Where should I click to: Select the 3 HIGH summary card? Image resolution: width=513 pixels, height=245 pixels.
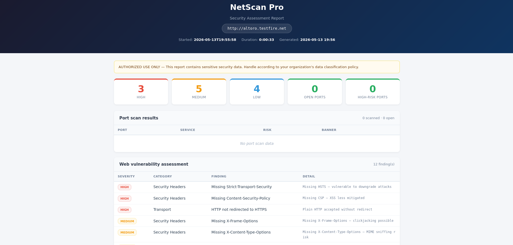click(141, 91)
